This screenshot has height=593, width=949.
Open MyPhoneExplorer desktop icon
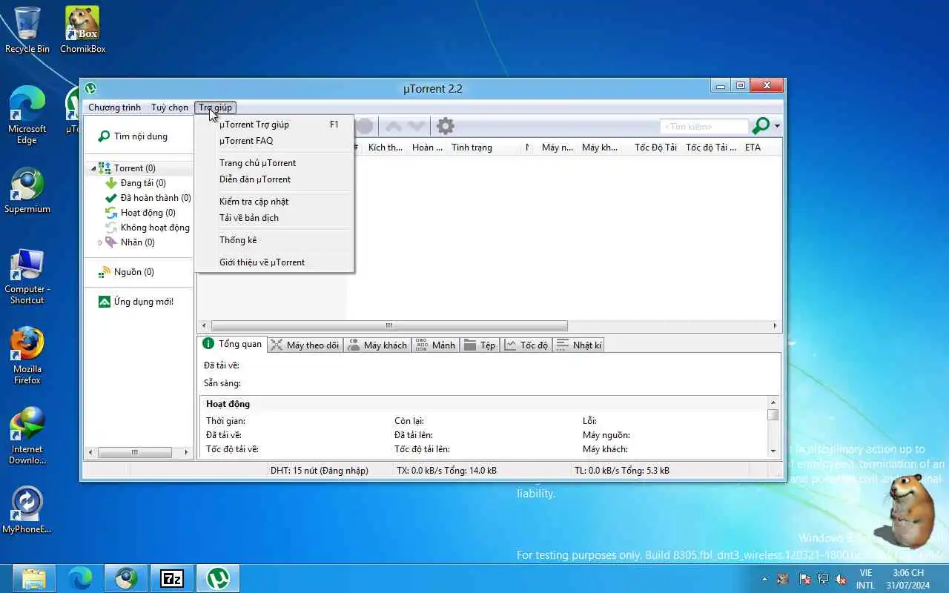(27, 510)
